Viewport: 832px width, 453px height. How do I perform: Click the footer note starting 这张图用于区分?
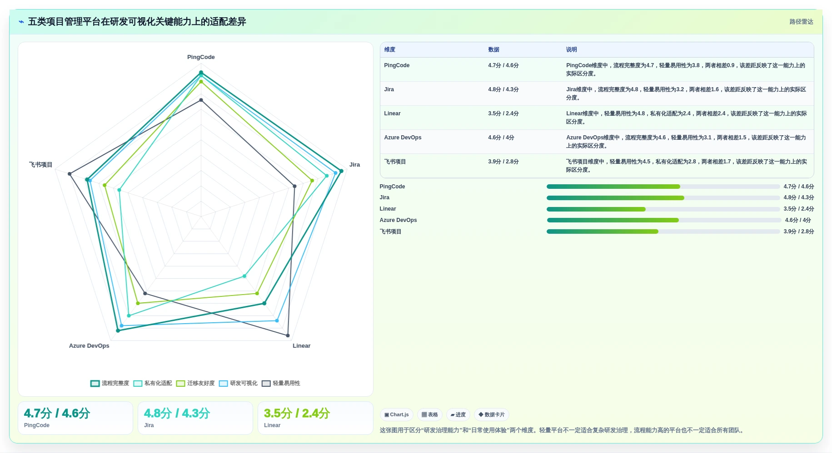click(x=563, y=430)
